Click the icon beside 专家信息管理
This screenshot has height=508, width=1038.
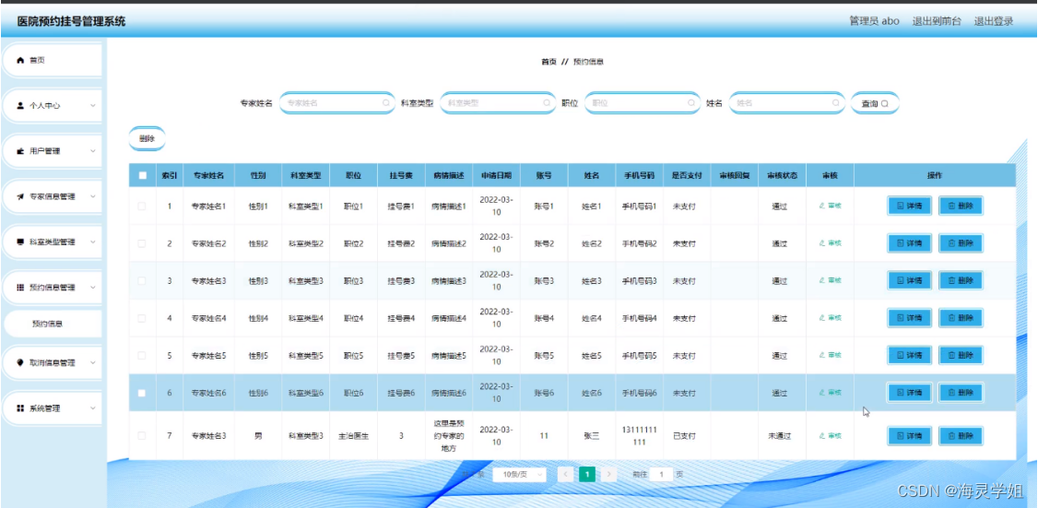[x=20, y=196]
